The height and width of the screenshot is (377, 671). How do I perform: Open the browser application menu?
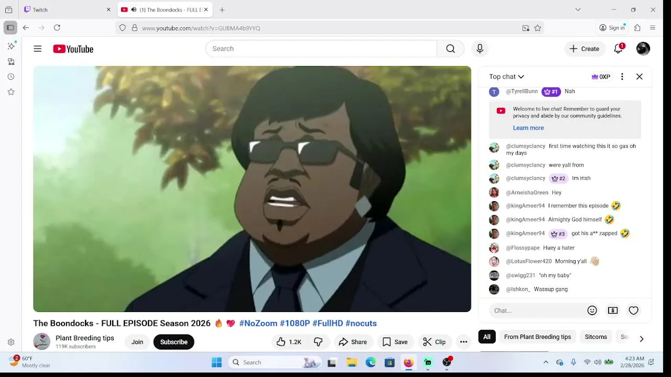[653, 28]
